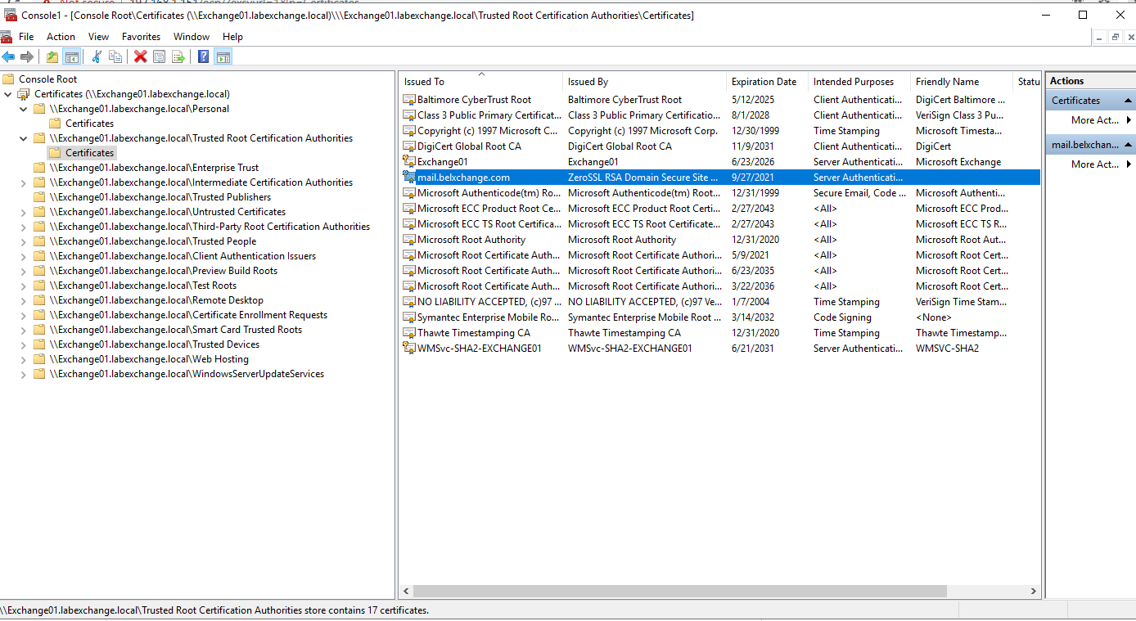Open Properties via toolbar properties icon
1136x621 pixels.
tap(159, 56)
